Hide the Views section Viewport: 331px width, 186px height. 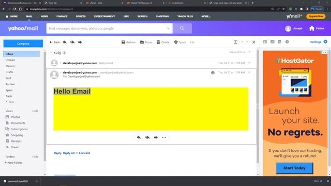coord(35,111)
